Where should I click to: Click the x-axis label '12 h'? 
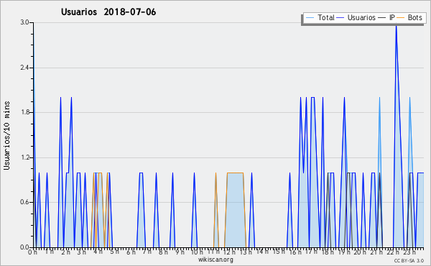point(229,252)
